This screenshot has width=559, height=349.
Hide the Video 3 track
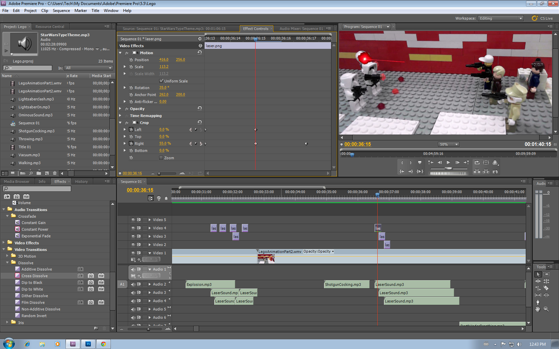pos(133,236)
